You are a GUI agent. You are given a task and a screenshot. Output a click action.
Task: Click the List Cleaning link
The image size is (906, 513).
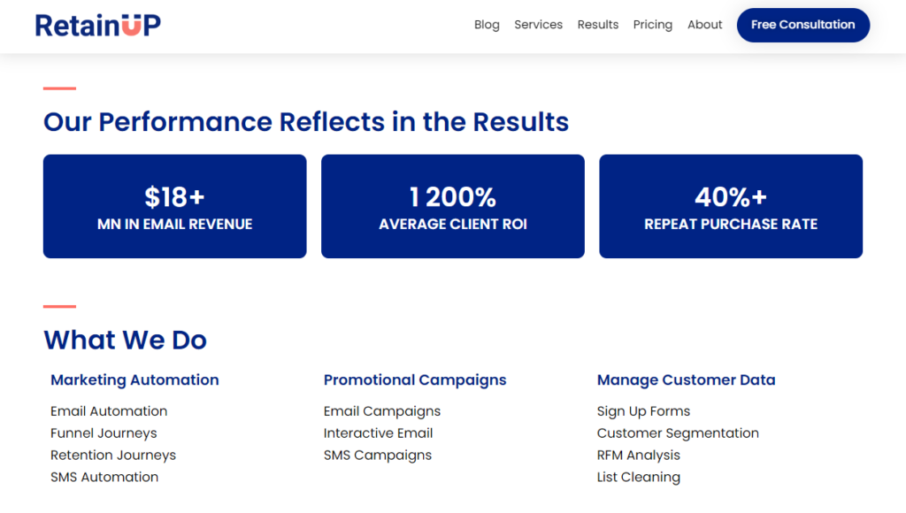point(639,477)
